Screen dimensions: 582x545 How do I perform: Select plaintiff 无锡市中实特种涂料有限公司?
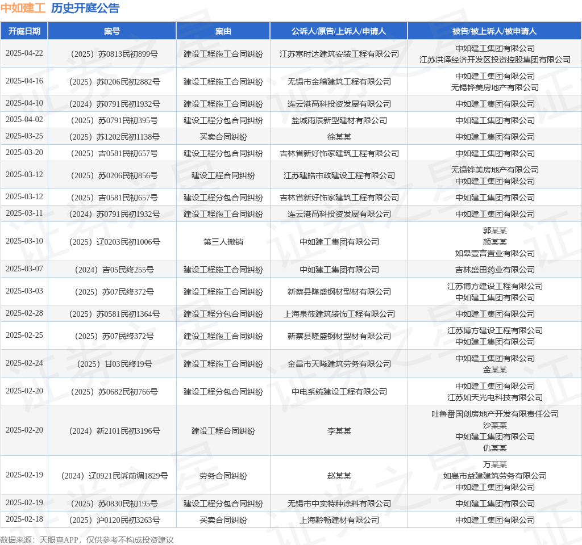point(339,504)
